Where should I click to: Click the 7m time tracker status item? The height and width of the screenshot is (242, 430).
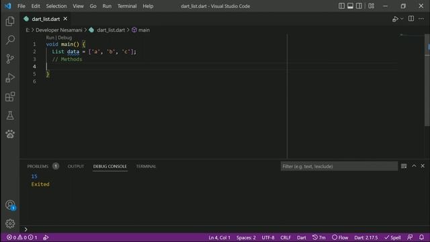point(319,237)
